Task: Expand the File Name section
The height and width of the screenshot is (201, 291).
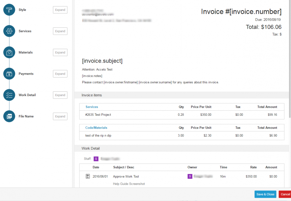Action: pyautogui.click(x=60, y=117)
